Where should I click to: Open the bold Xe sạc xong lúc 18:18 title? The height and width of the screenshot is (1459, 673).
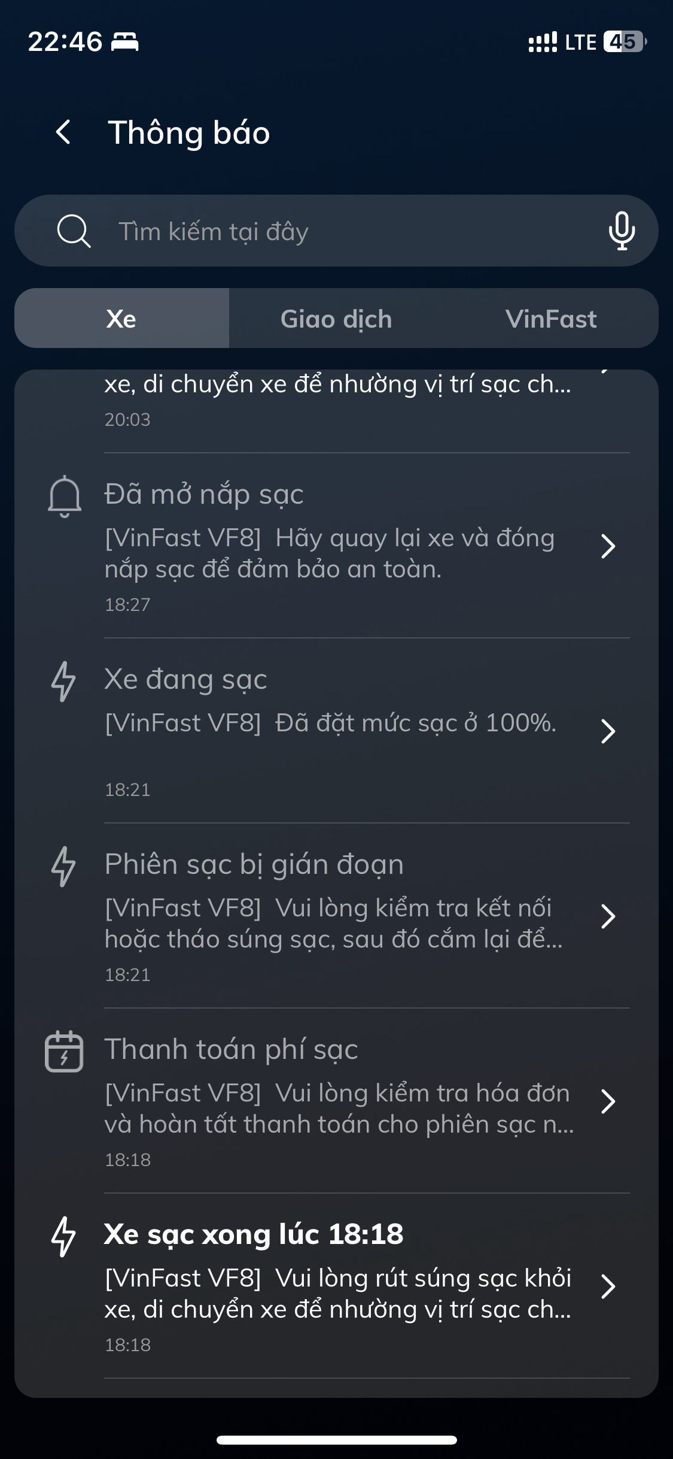(x=254, y=1234)
